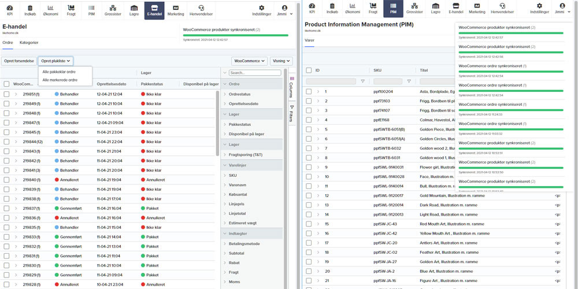Open KPI dashboard in left window
The height and width of the screenshot is (289, 578).
point(10,9)
